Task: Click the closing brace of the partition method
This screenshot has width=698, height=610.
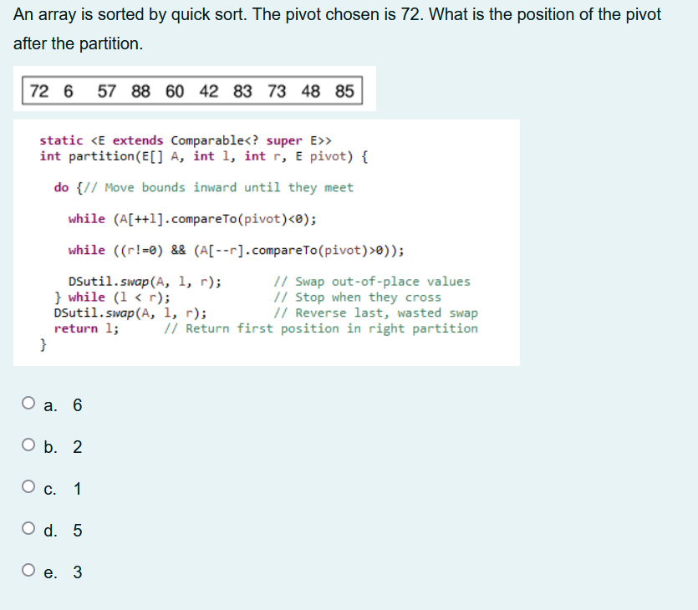Action: (x=43, y=343)
